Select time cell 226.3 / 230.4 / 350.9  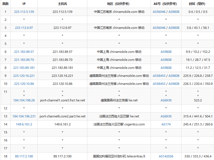198,84
